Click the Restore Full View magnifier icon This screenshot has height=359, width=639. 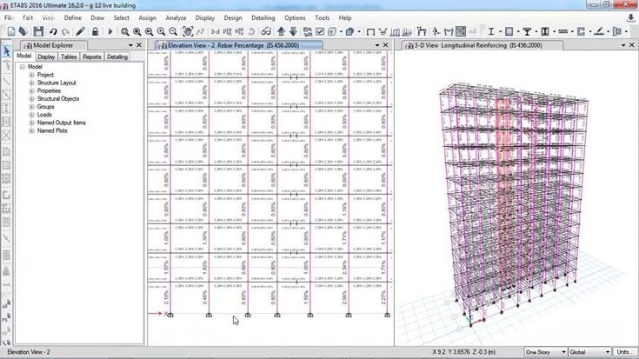coord(137,31)
